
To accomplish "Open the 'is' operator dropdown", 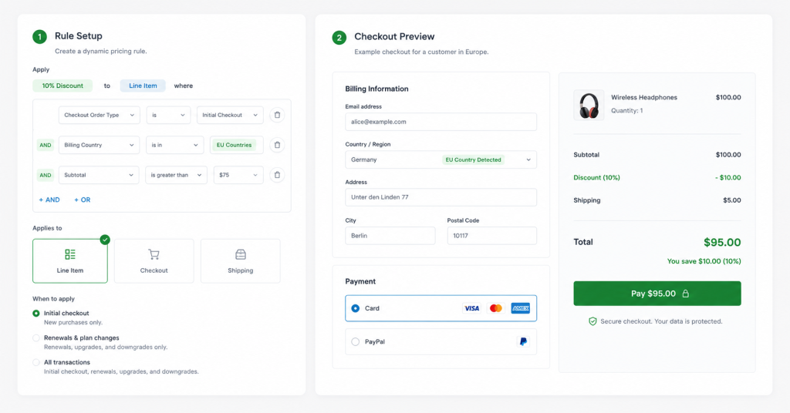I will [168, 116].
